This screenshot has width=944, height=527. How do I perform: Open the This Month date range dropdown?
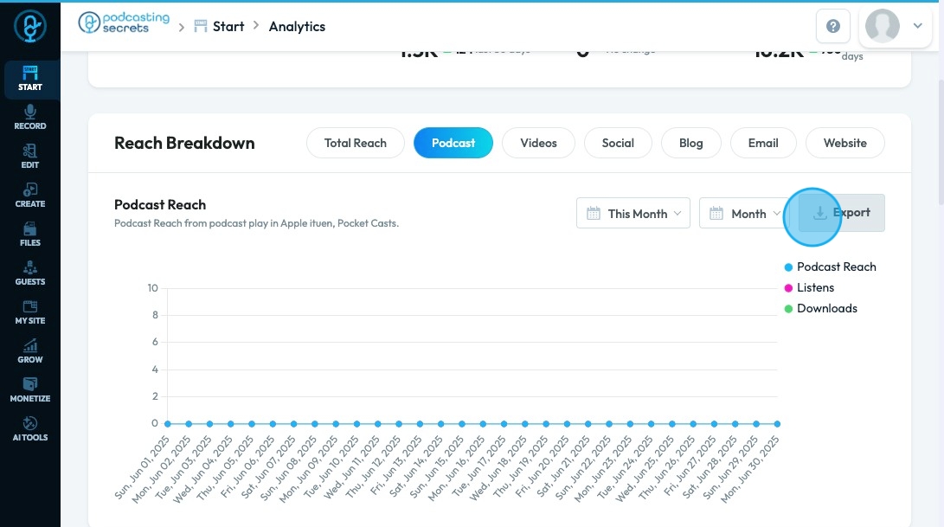[x=633, y=213]
